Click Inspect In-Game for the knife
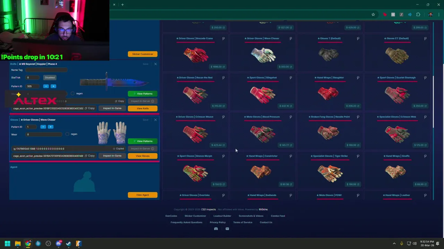The image size is (444, 249). coord(112,108)
